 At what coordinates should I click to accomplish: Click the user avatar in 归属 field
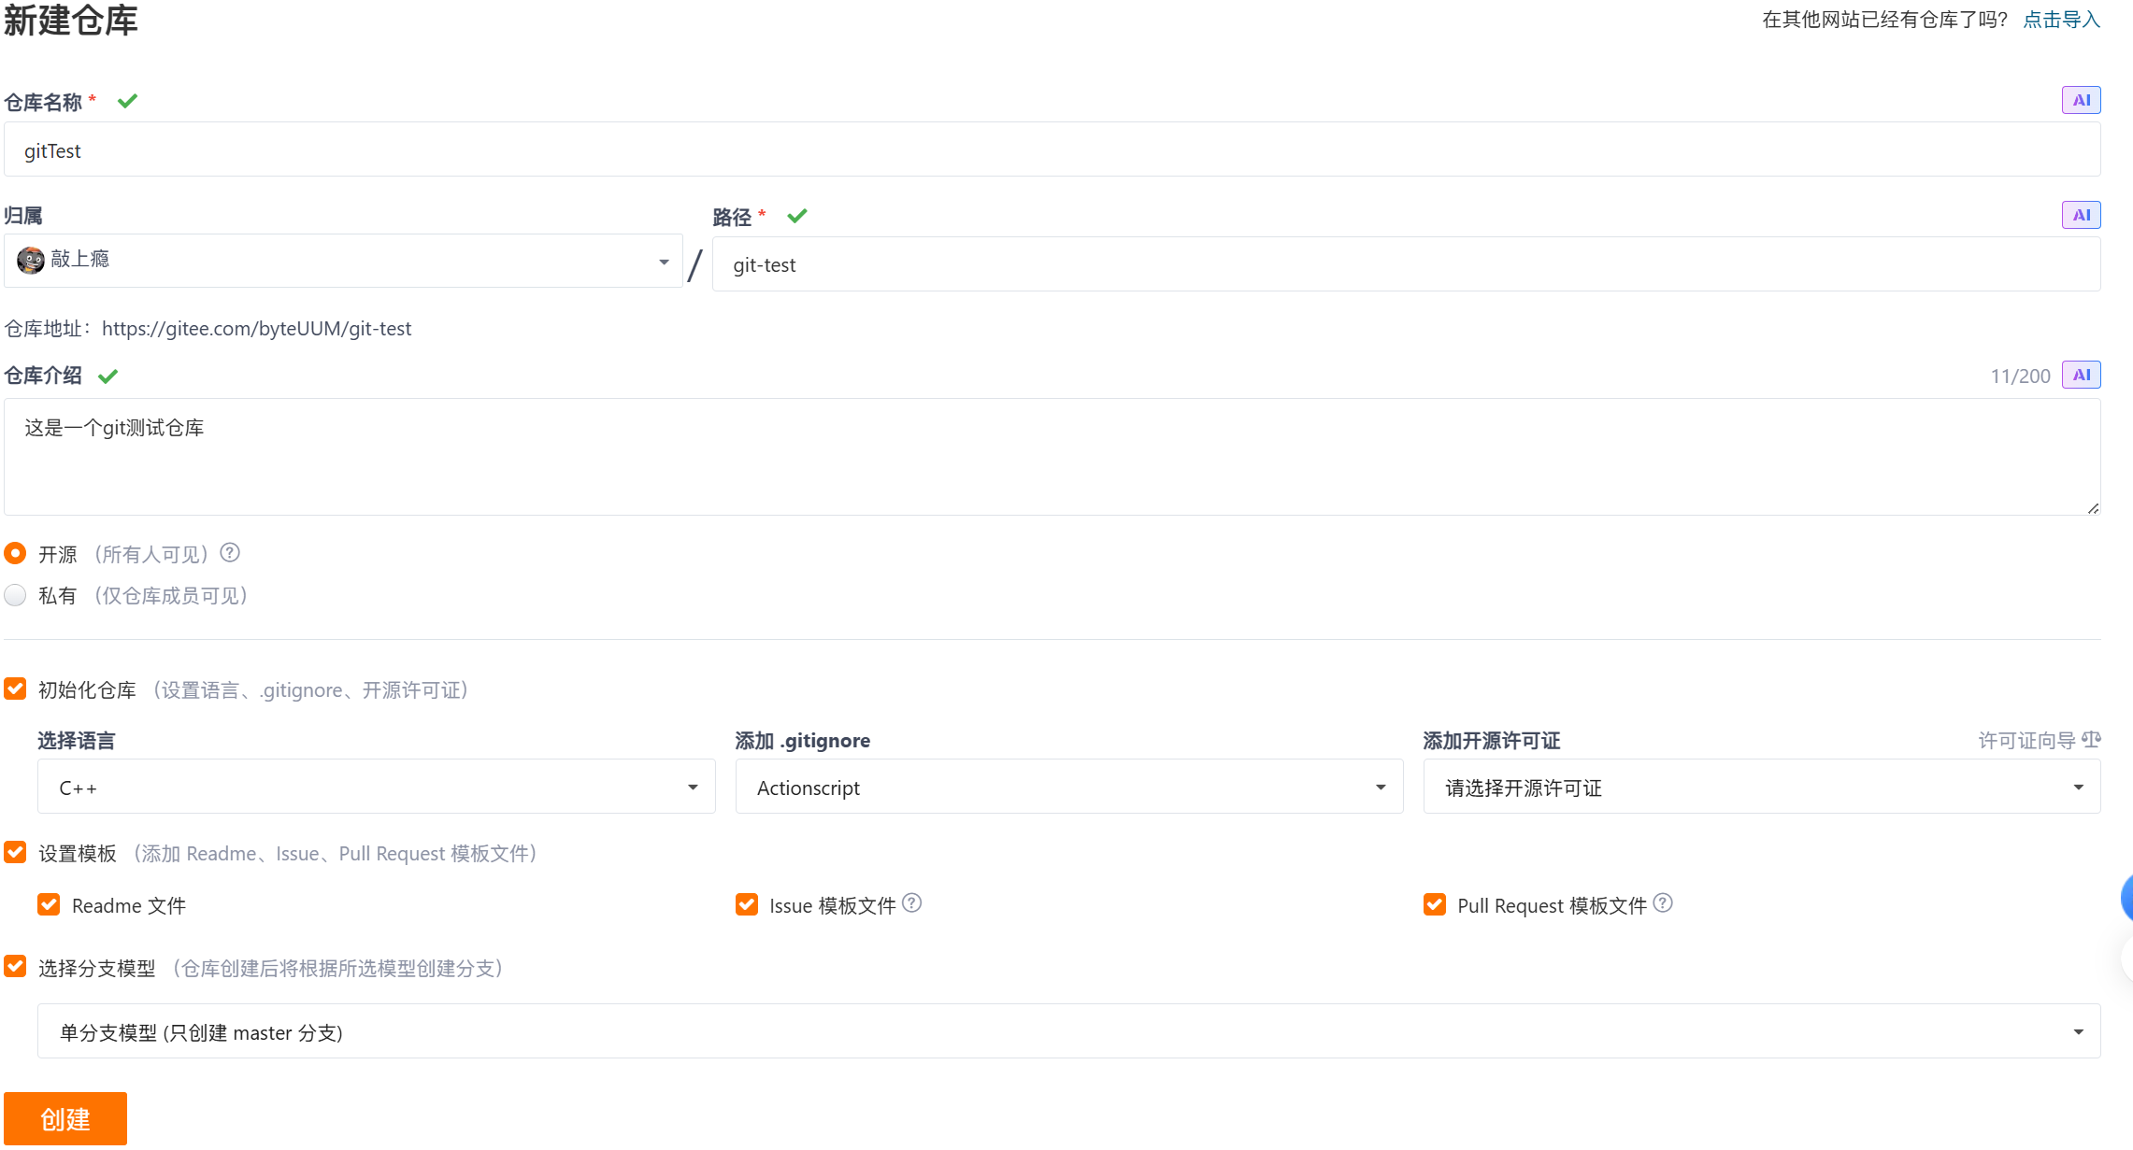tap(30, 260)
